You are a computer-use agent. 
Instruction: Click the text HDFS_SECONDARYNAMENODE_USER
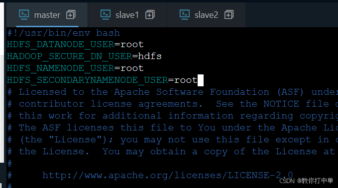click(88, 80)
